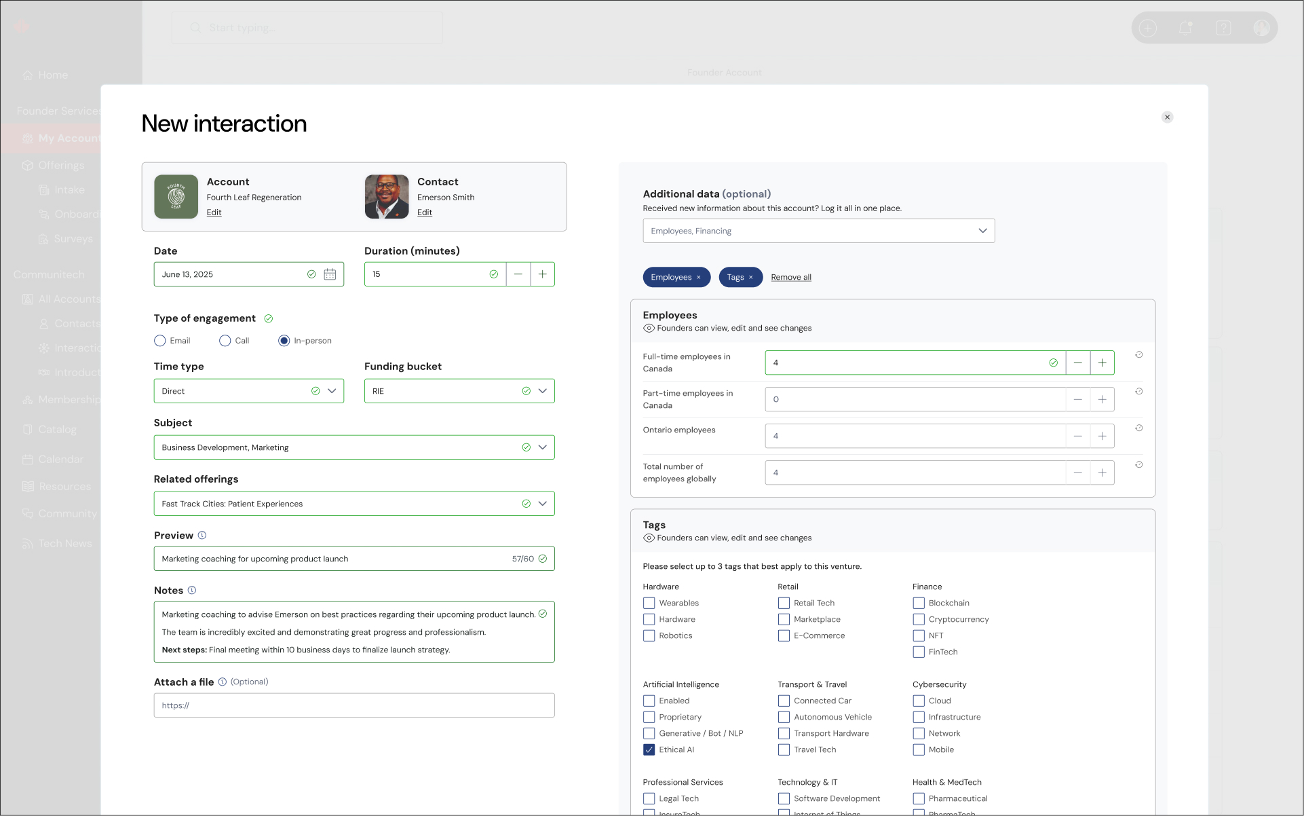The width and height of the screenshot is (1304, 816).
Task: Expand the Time type dropdown
Action: tap(332, 391)
